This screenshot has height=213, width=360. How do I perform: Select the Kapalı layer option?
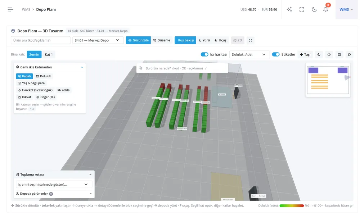pyautogui.click(x=24, y=76)
